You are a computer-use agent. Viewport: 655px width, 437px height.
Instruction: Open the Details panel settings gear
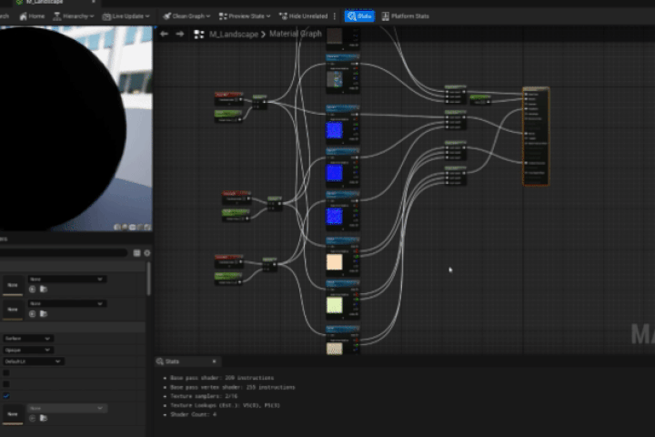tap(147, 253)
